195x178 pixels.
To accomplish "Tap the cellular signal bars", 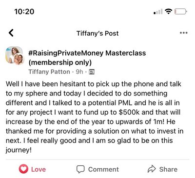I will pos(158,12).
